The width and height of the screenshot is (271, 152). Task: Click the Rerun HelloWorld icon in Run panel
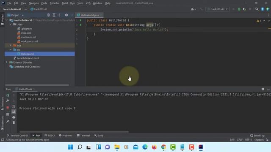pyautogui.click(x=8, y=95)
